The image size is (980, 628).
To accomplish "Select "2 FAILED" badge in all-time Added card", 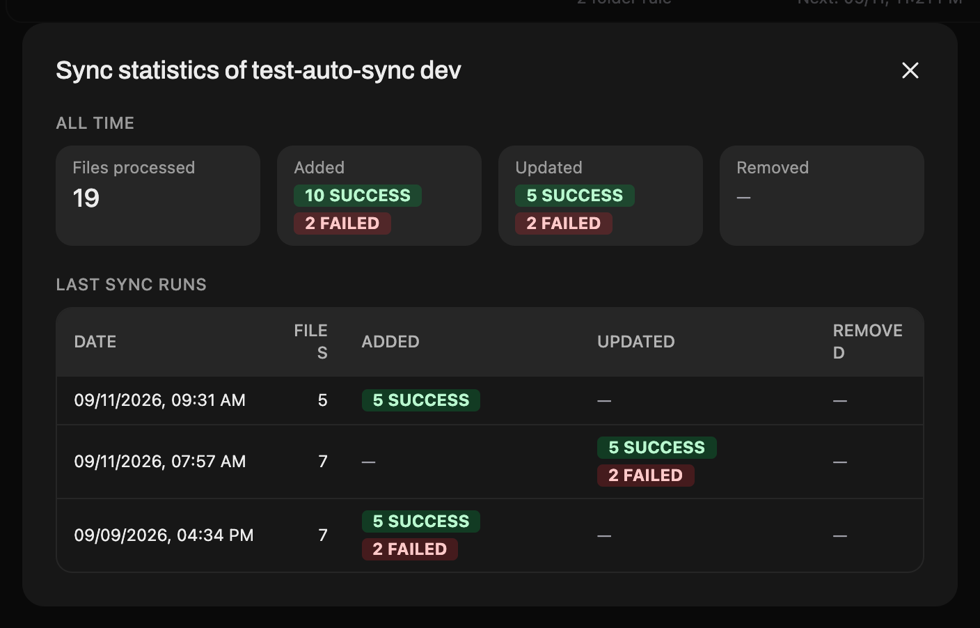I will pos(342,223).
